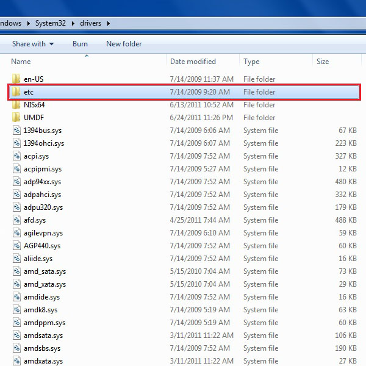Select the amdppm.sys file name
This screenshot has height=366, width=366.
coord(45,323)
